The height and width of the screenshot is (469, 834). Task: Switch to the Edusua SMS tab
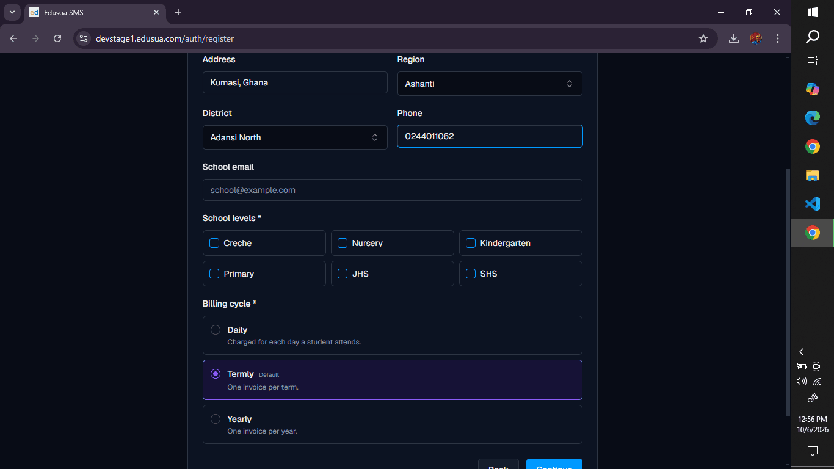click(x=95, y=12)
